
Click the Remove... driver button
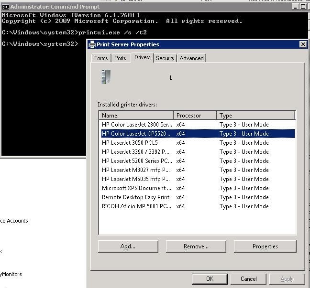pos(196,246)
